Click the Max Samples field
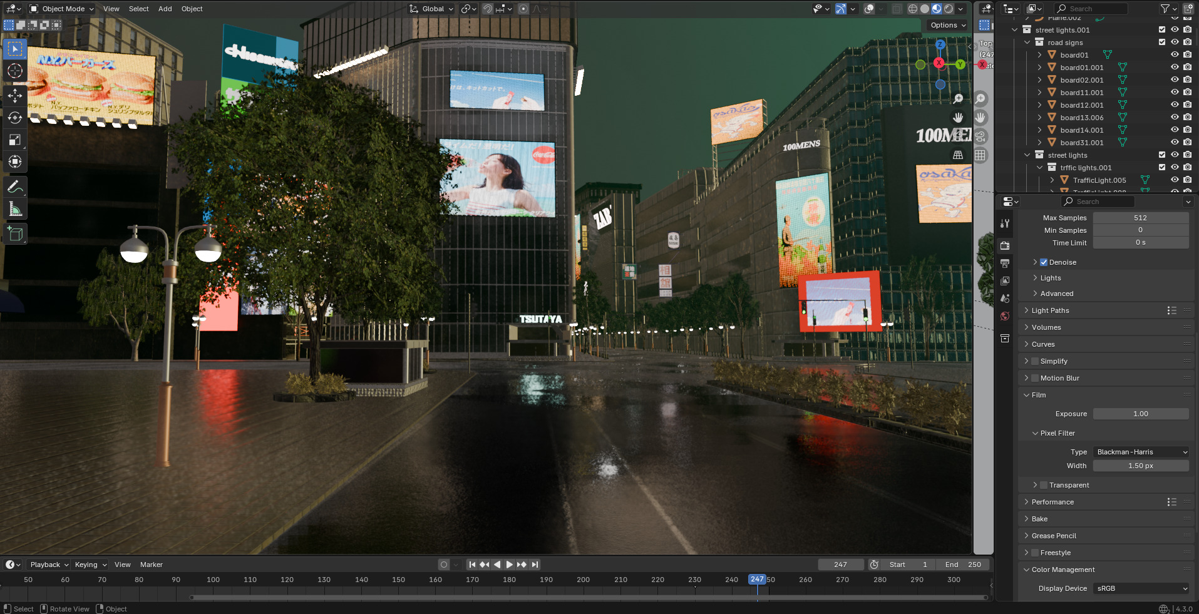This screenshot has width=1199, height=614. tap(1141, 218)
